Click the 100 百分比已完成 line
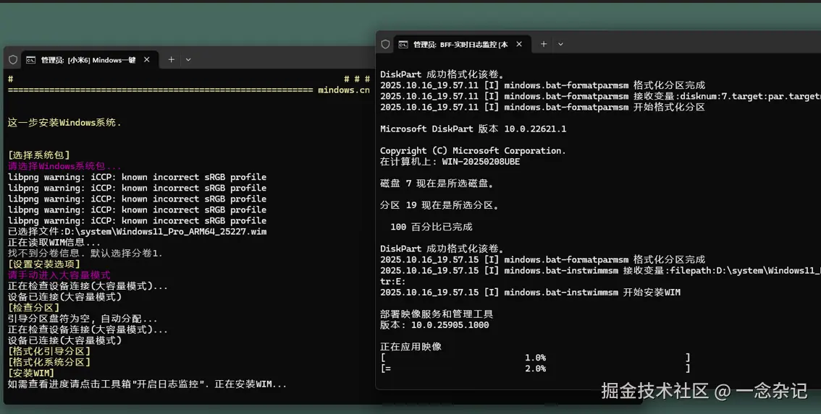821x414 pixels. pos(431,227)
